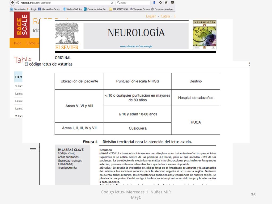This screenshot has height=204, width=272.
Task: Open the Cómo usar navigation tab
Action: pyautogui.click(x=33, y=43)
